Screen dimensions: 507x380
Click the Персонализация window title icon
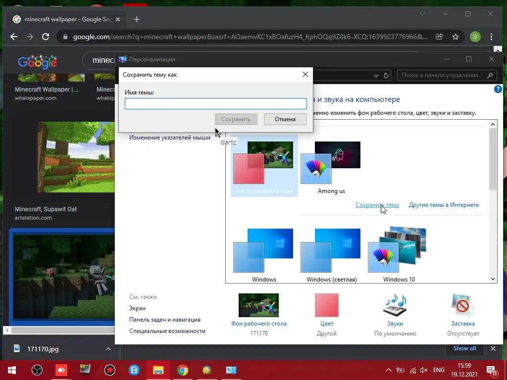[x=123, y=59]
